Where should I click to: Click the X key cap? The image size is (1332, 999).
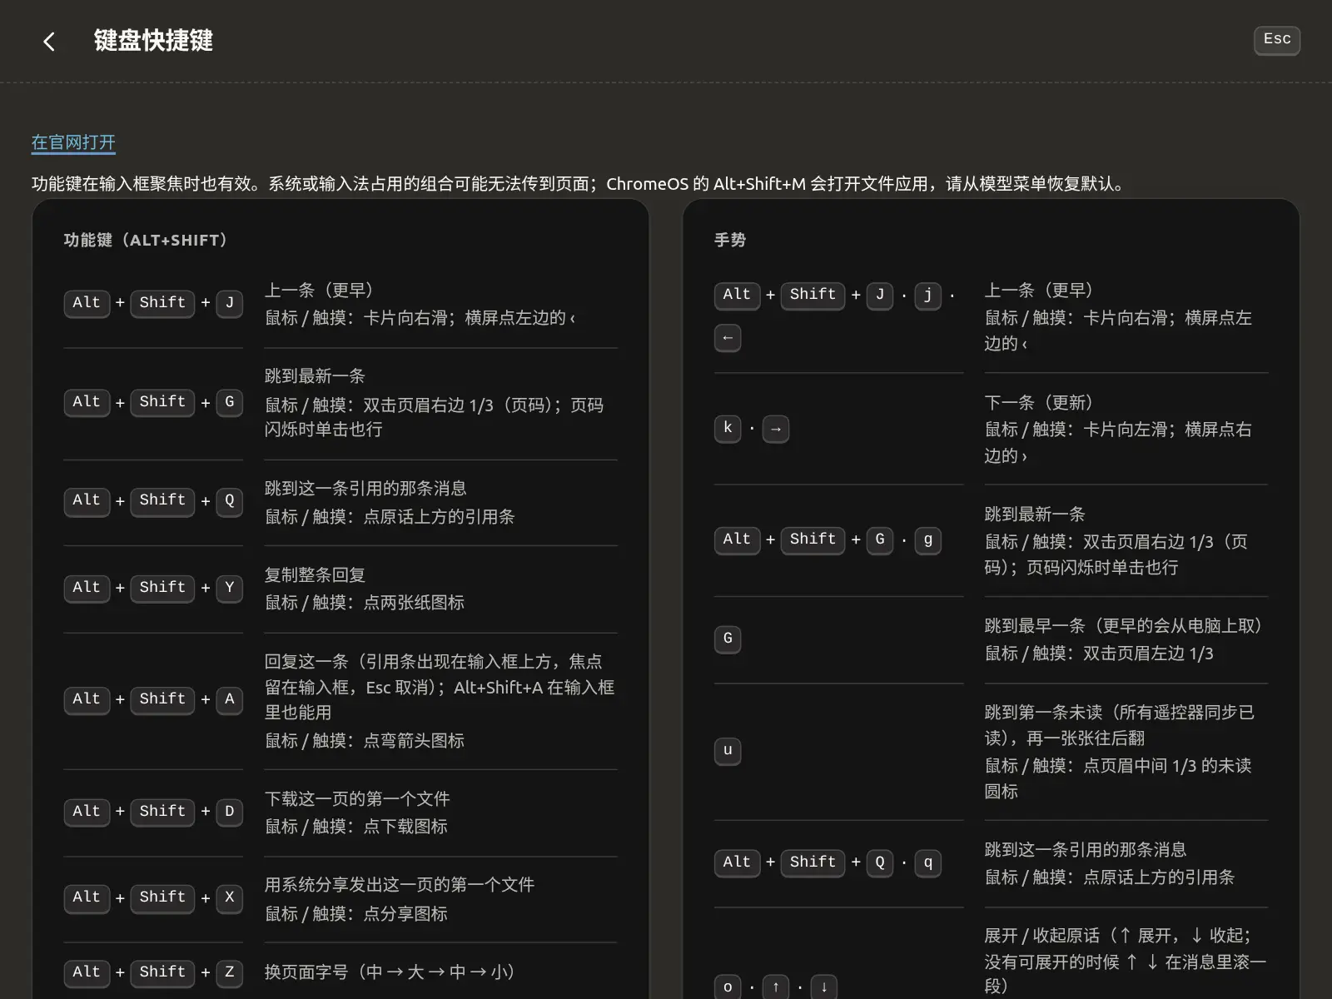pos(230,897)
